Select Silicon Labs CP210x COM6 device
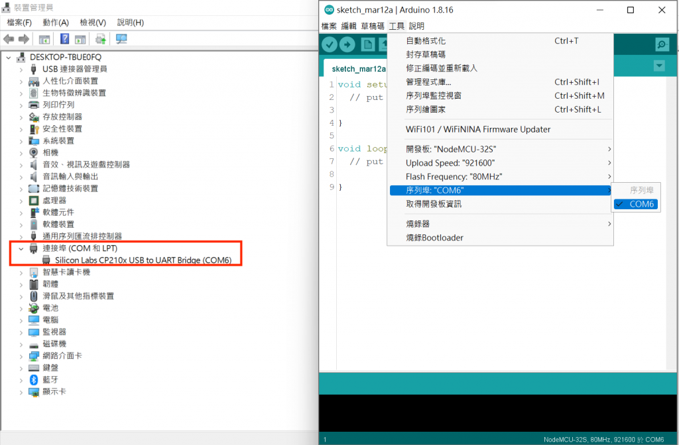This screenshot has height=445, width=679. (143, 260)
